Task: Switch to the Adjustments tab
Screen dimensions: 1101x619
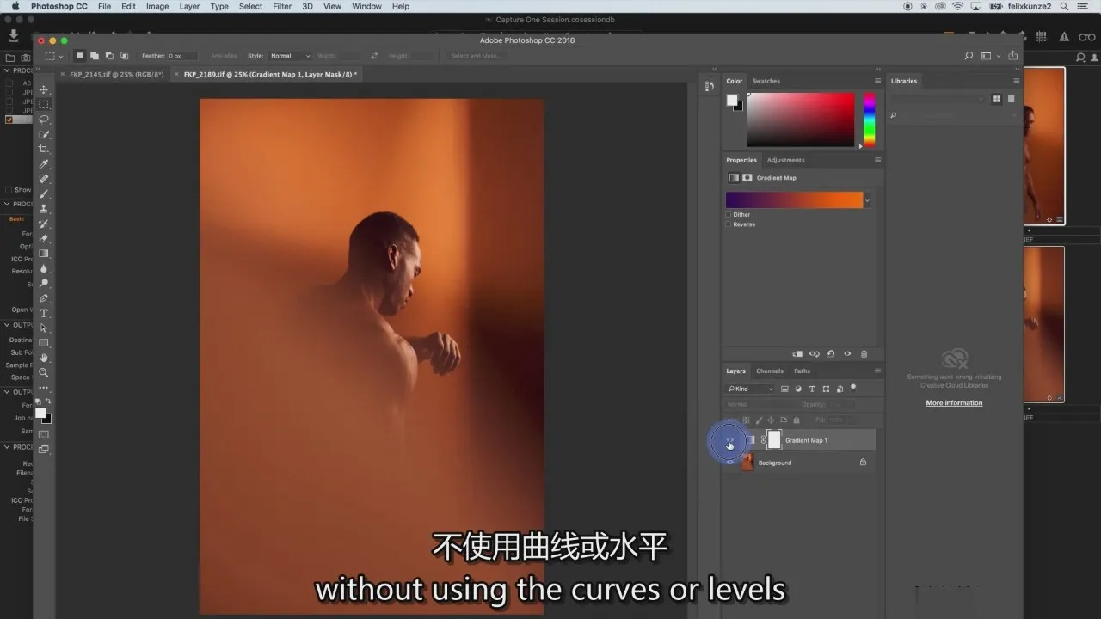Action: point(786,160)
